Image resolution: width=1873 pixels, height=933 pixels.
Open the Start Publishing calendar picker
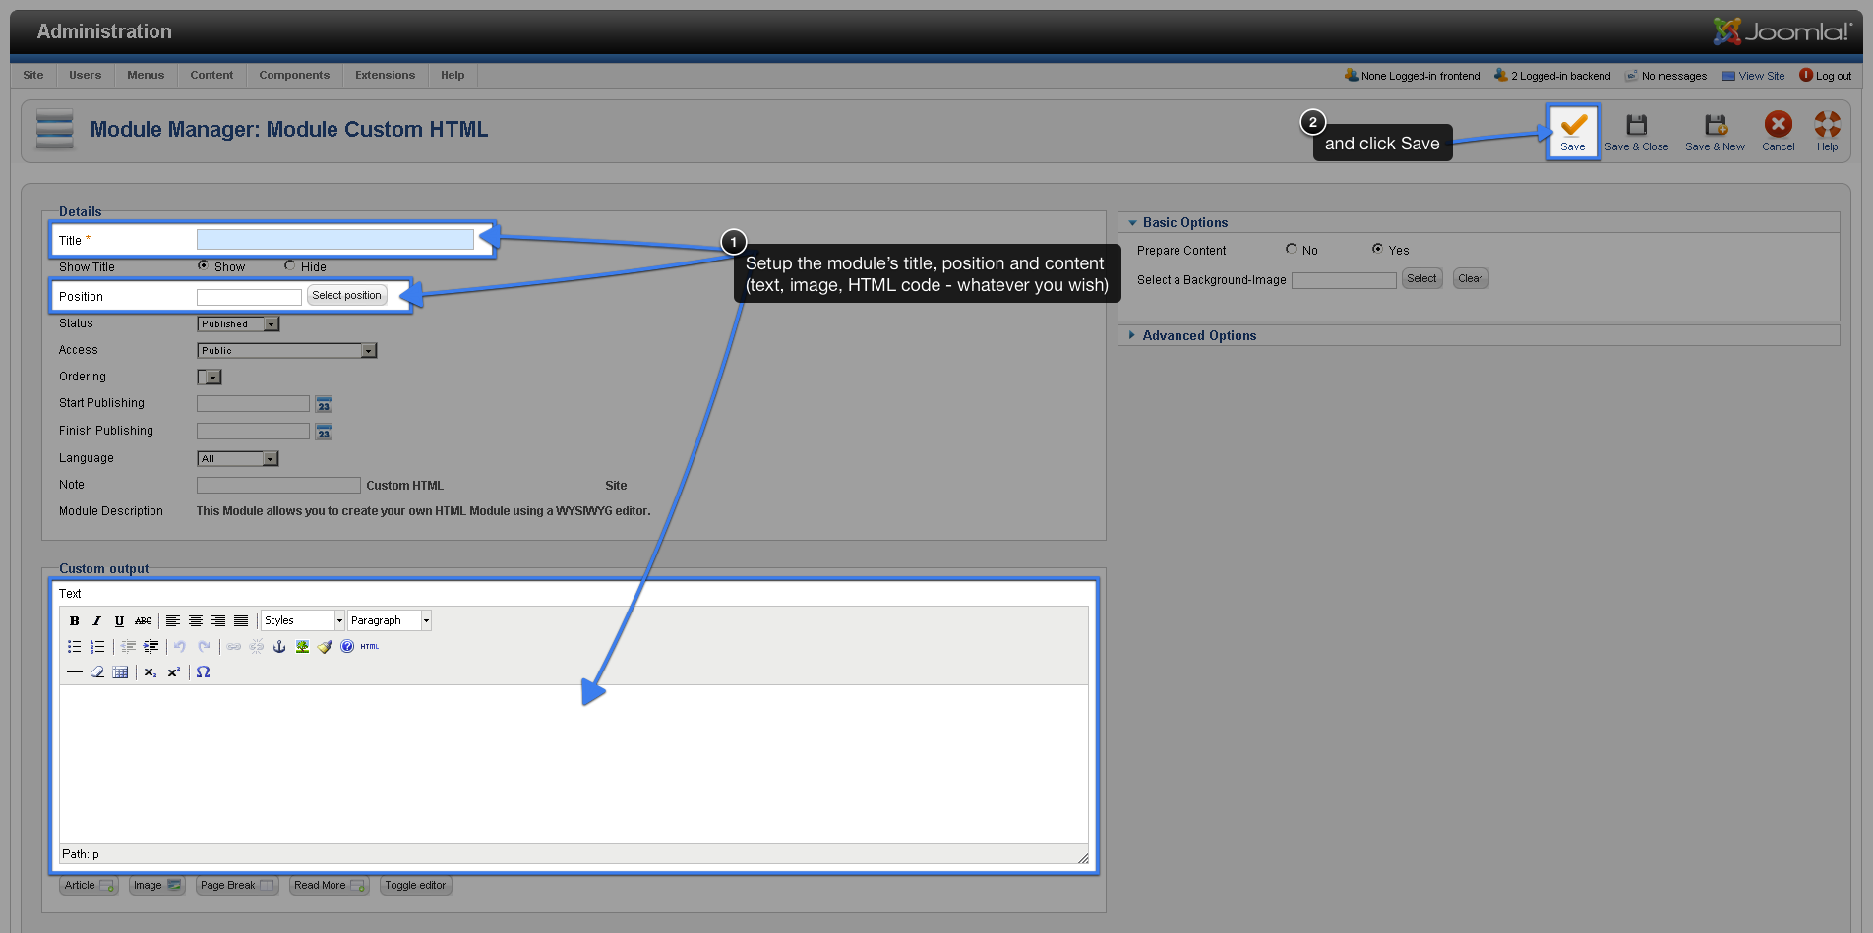(x=324, y=405)
